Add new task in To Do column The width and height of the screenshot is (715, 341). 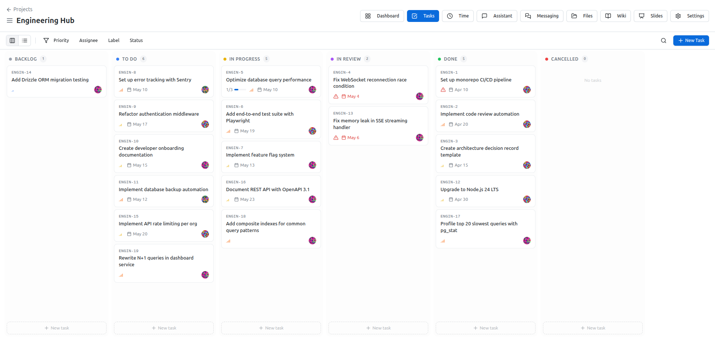point(164,328)
